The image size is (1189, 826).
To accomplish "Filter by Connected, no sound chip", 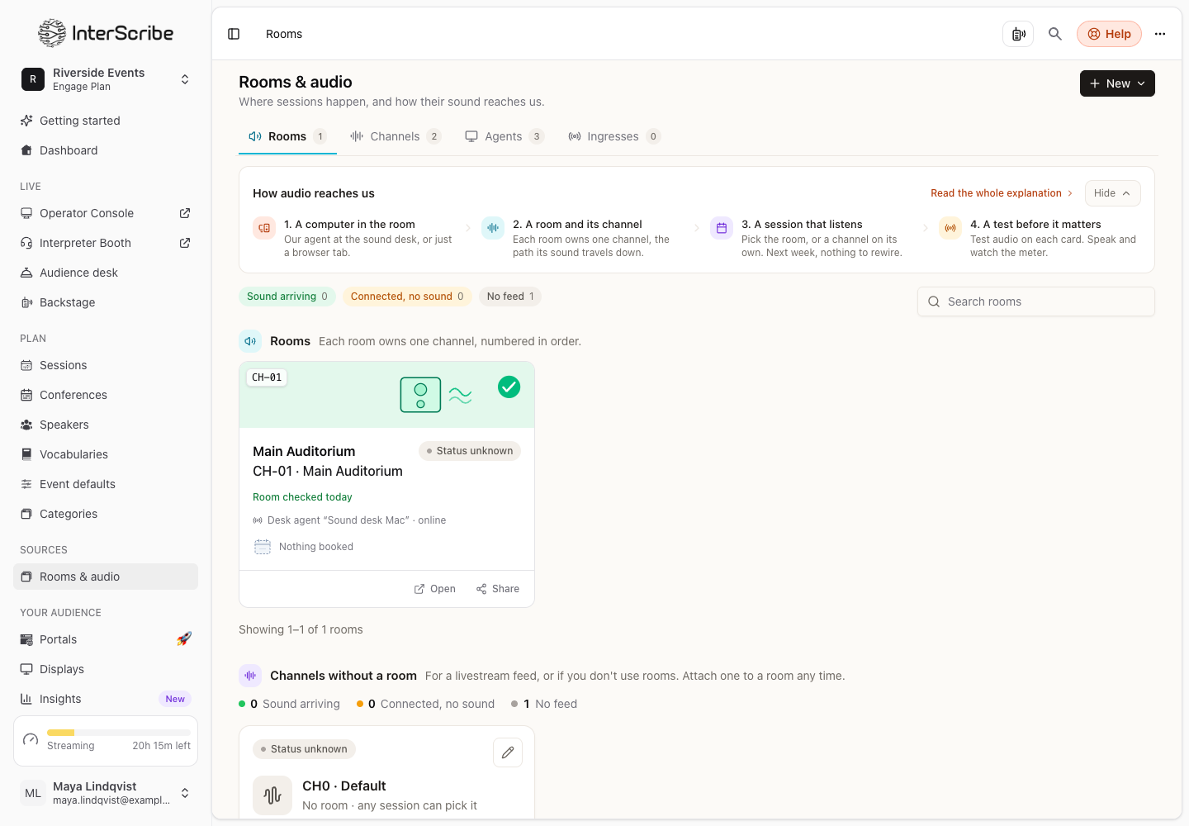I will pos(407,297).
